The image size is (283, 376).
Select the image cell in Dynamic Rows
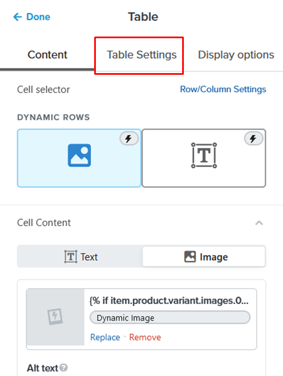[x=79, y=158]
